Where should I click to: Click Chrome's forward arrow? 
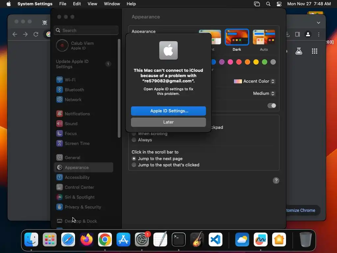25,34
